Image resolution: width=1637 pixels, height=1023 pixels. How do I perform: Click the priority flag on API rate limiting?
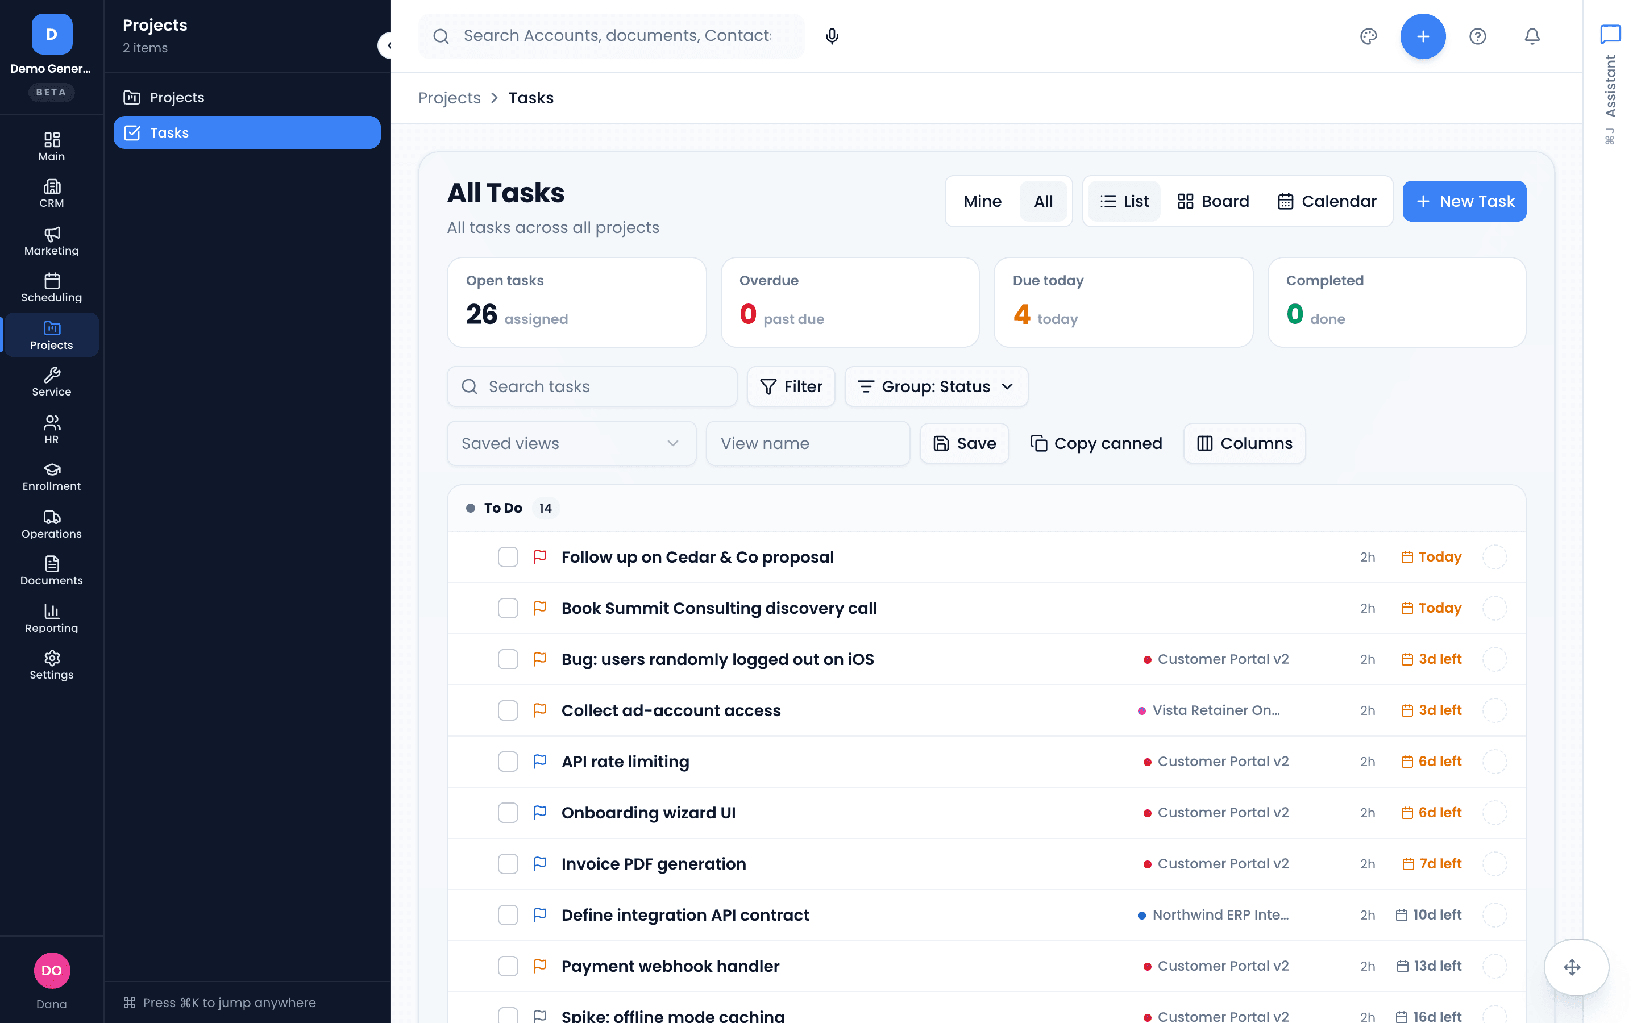click(540, 761)
